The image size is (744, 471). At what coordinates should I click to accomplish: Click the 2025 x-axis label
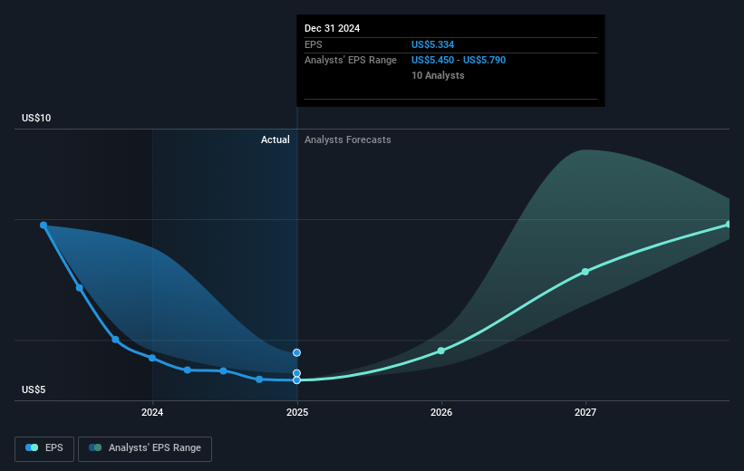[297, 412]
